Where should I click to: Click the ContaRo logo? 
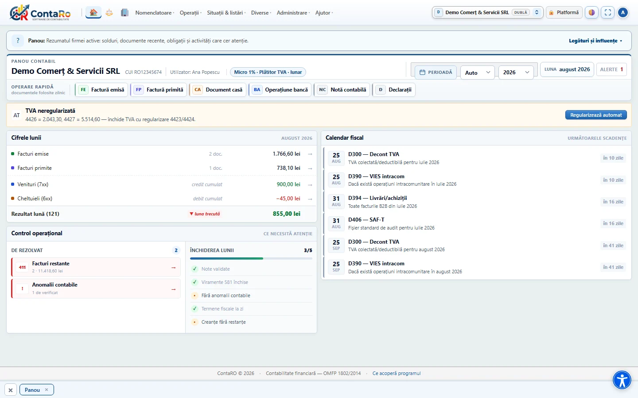40,12
